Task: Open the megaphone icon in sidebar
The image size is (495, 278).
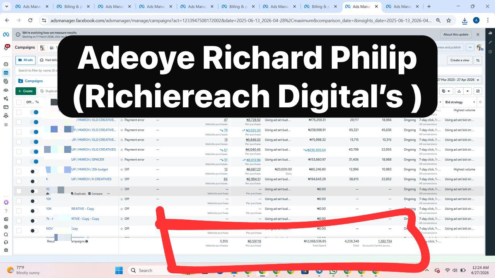Action: 6,98
